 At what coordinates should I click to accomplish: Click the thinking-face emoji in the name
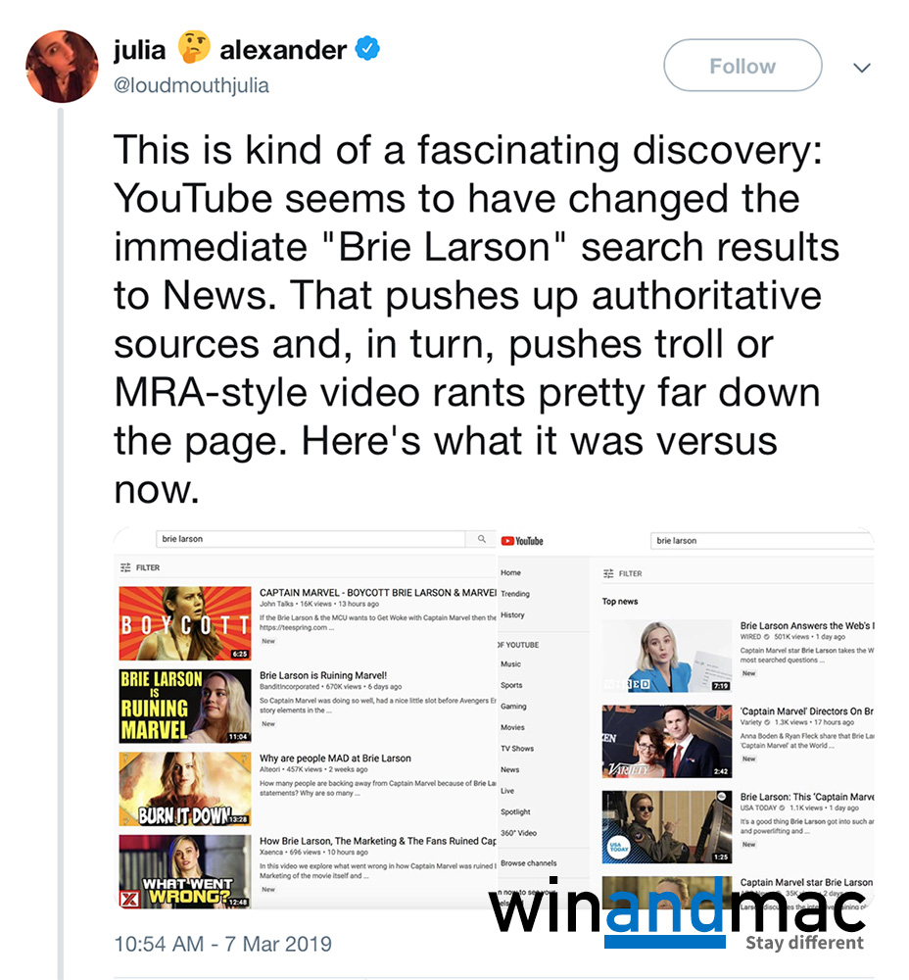193,48
